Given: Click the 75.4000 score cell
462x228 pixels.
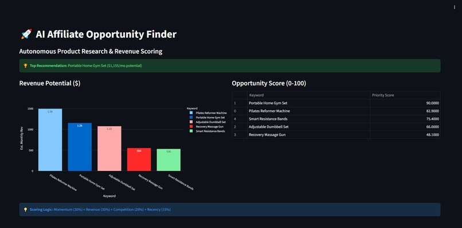Looking at the screenshot, I should 405,119.
